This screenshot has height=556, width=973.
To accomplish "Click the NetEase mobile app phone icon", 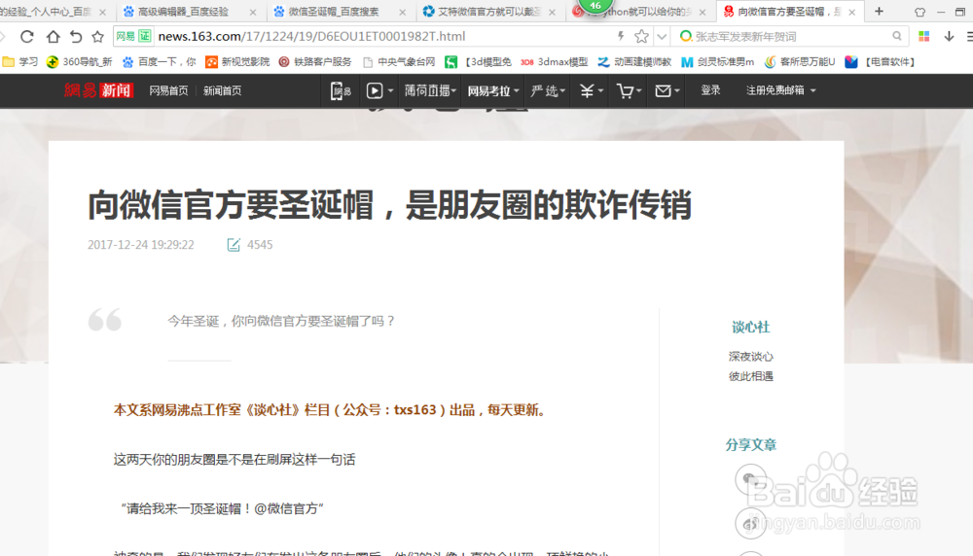I will pos(340,91).
